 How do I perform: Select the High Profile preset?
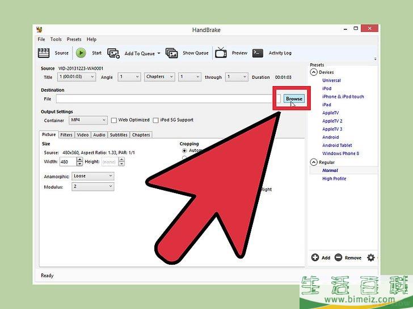coord(334,178)
